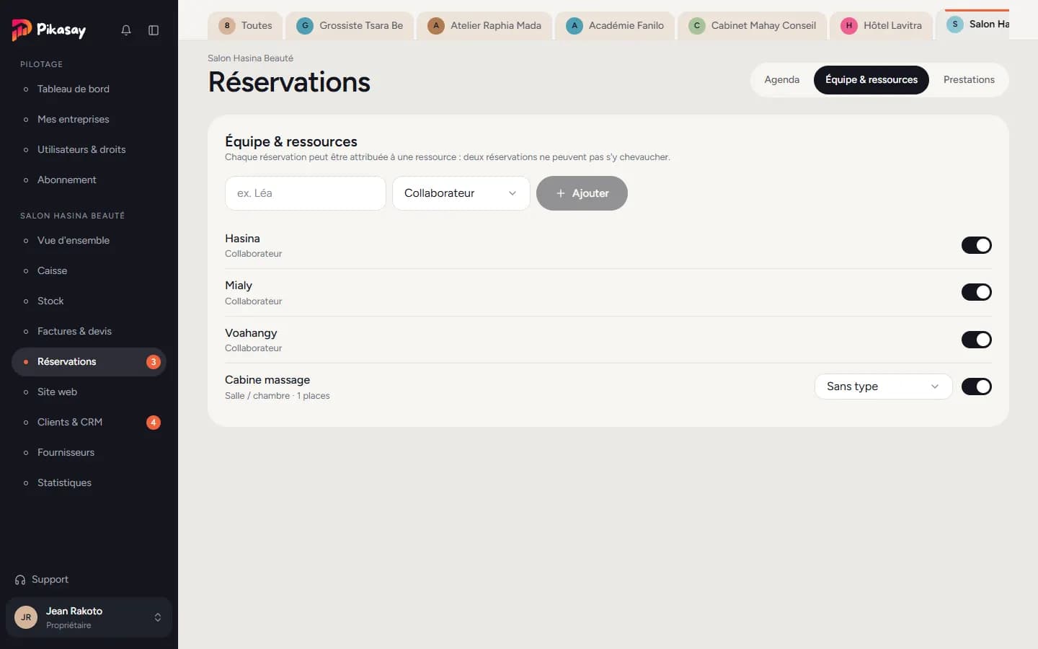Image resolution: width=1038 pixels, height=649 pixels.
Task: Turn off the Cabine massage toggle
Action: pyautogui.click(x=977, y=387)
